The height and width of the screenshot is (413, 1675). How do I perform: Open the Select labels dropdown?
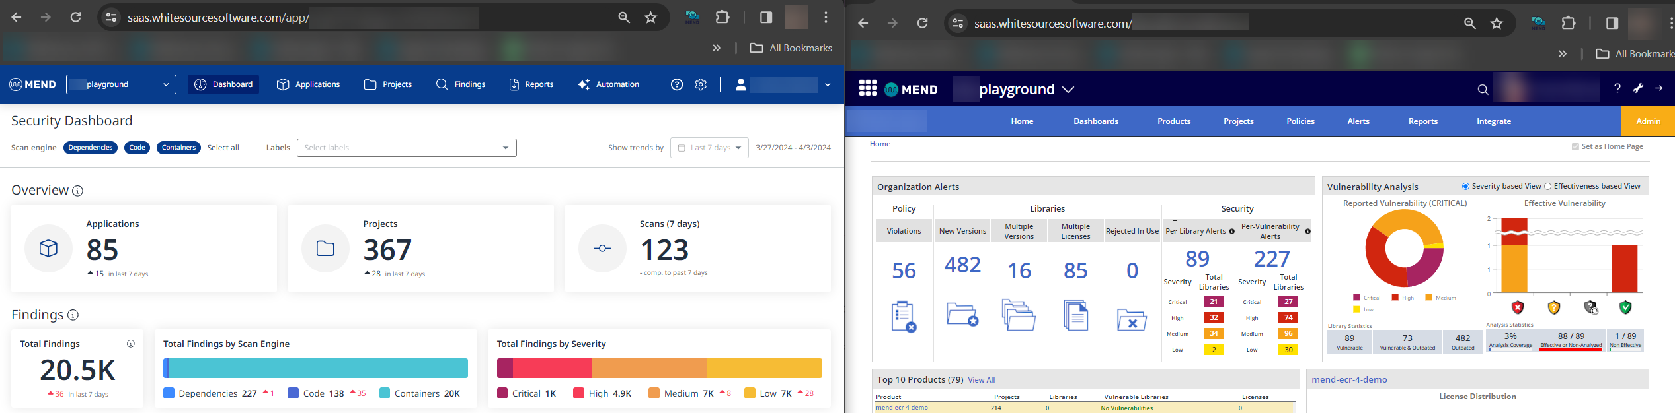[x=407, y=148]
